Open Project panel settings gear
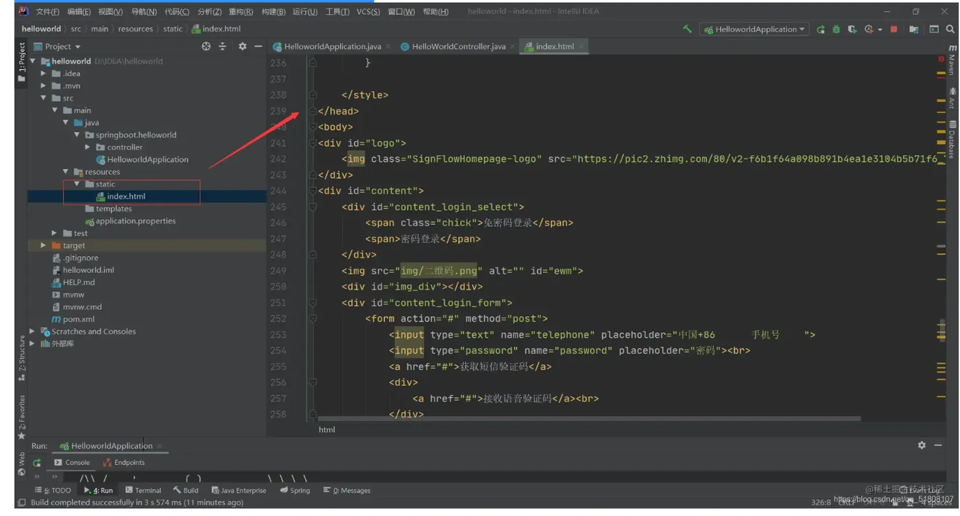960x516 pixels. click(242, 46)
